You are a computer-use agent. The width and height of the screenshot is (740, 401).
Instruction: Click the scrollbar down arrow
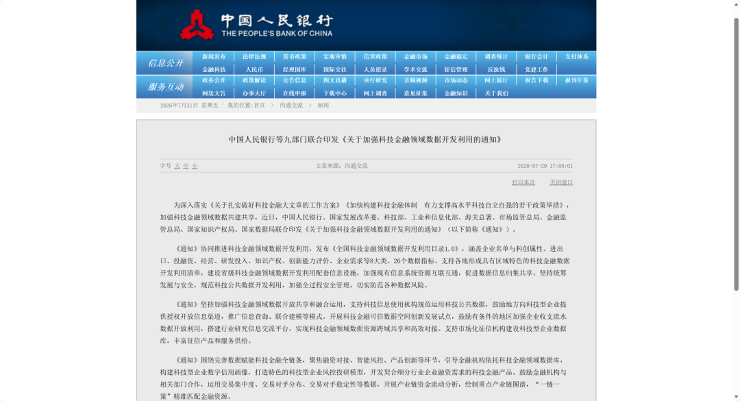click(x=736, y=397)
